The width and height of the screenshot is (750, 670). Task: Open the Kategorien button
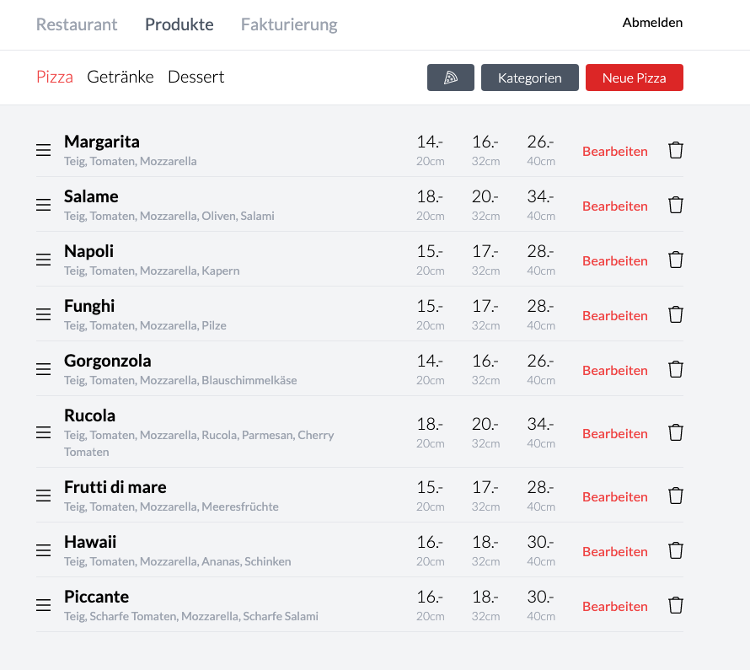[x=530, y=78]
